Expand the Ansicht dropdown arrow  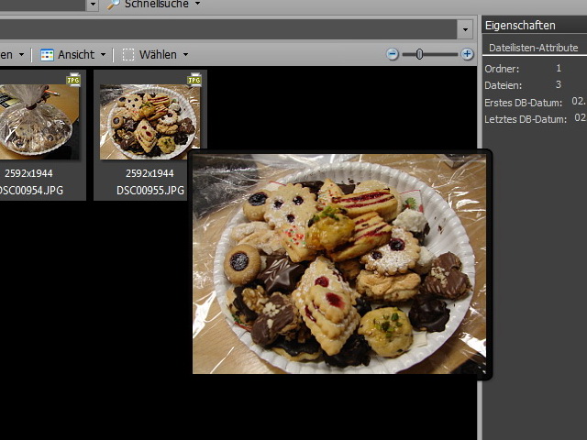[103, 55]
